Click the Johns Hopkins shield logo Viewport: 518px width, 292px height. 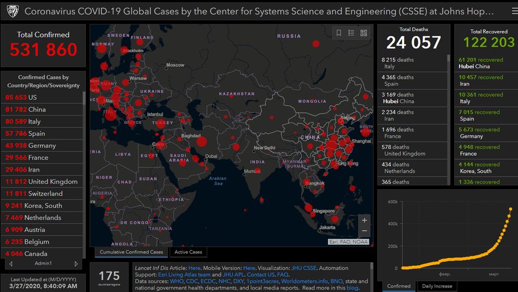point(12,11)
